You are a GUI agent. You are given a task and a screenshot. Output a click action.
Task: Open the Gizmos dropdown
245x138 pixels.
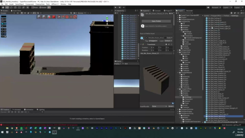click(x=82, y=13)
